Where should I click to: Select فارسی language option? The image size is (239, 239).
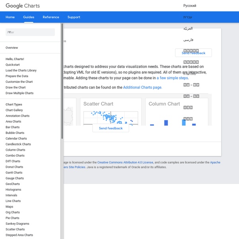(188, 40)
